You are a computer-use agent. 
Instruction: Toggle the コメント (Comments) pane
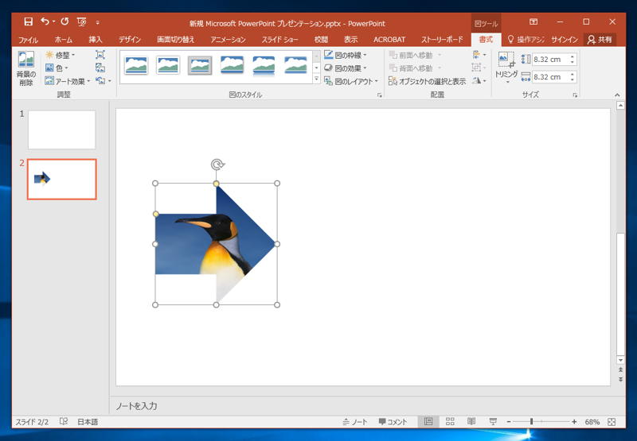[x=393, y=422]
